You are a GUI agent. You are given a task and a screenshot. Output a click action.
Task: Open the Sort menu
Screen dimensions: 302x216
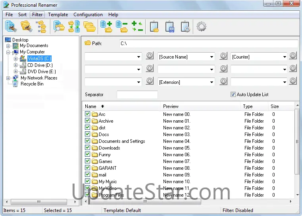[22, 15]
